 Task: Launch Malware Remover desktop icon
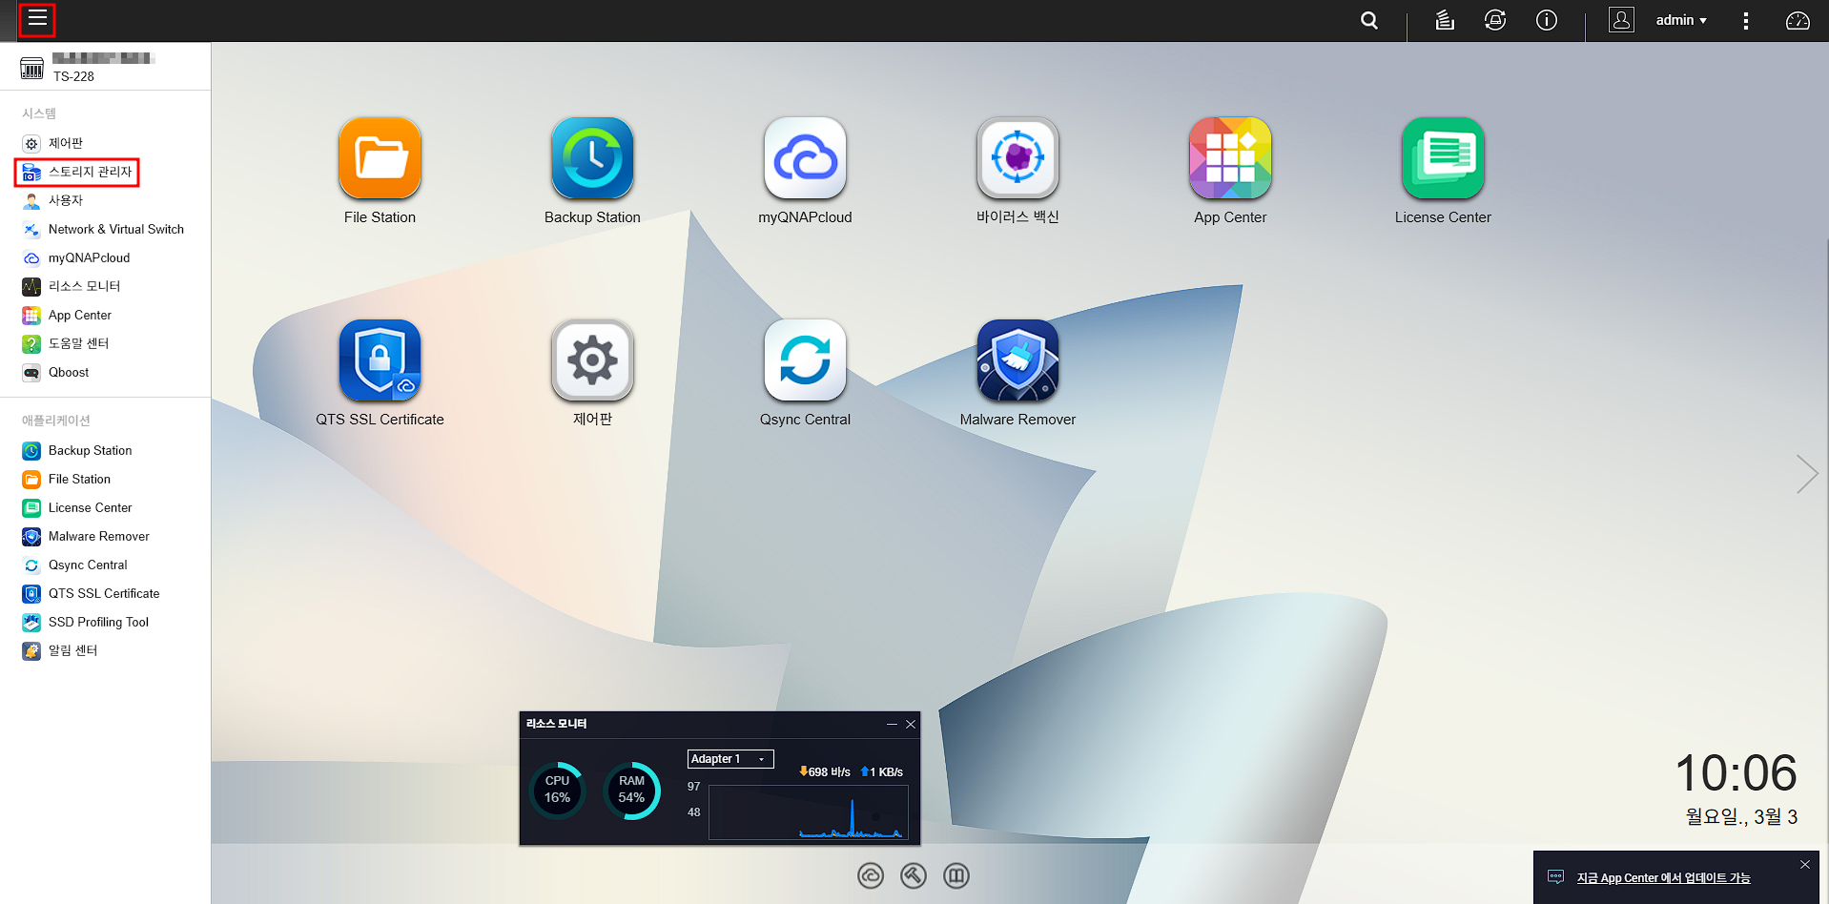pos(1017,360)
